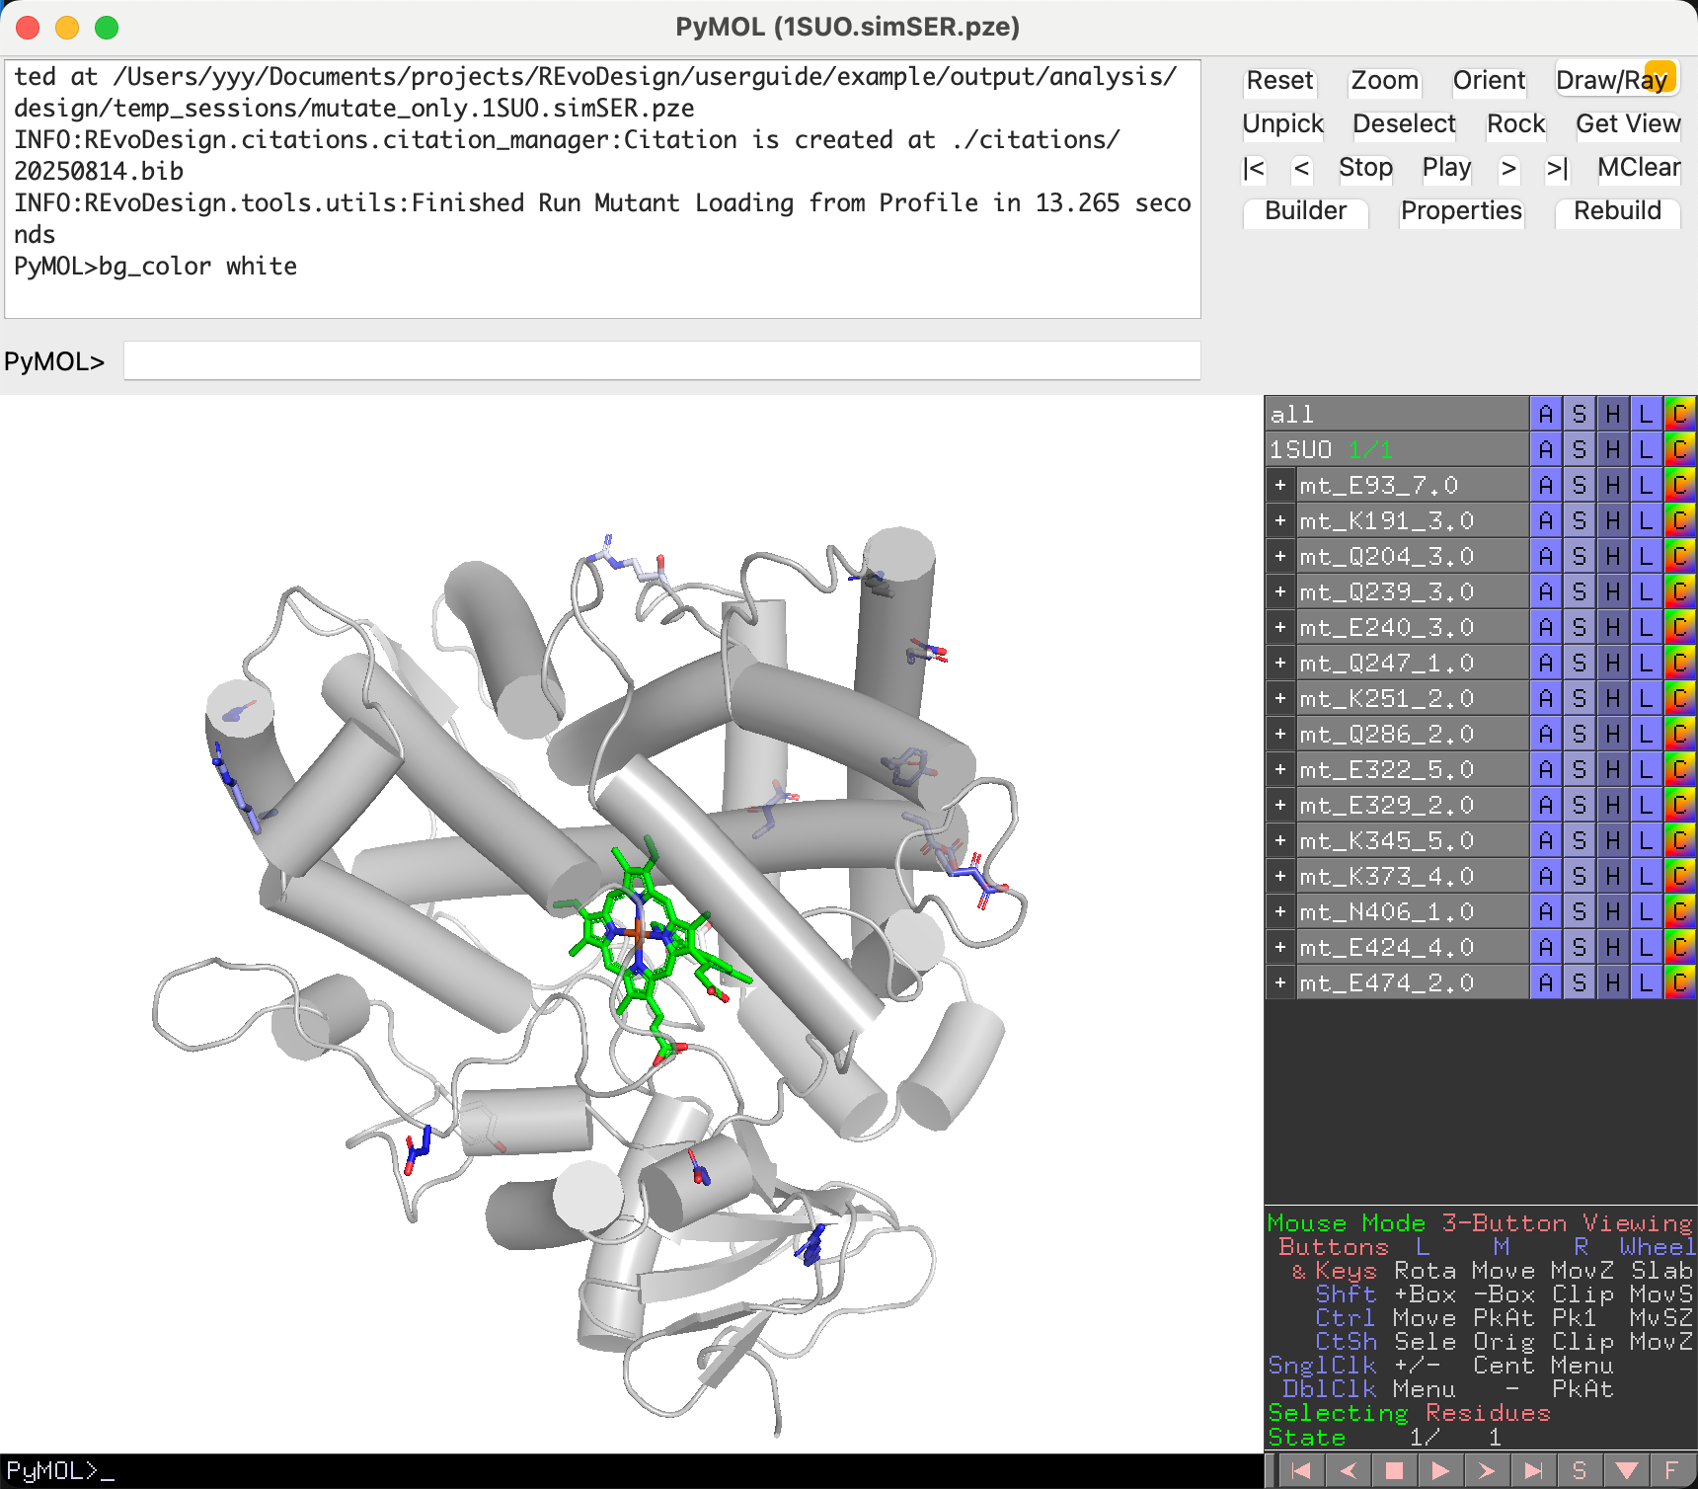
Task: Open Action menu for mt_Q247_1.0
Action: tap(1546, 663)
